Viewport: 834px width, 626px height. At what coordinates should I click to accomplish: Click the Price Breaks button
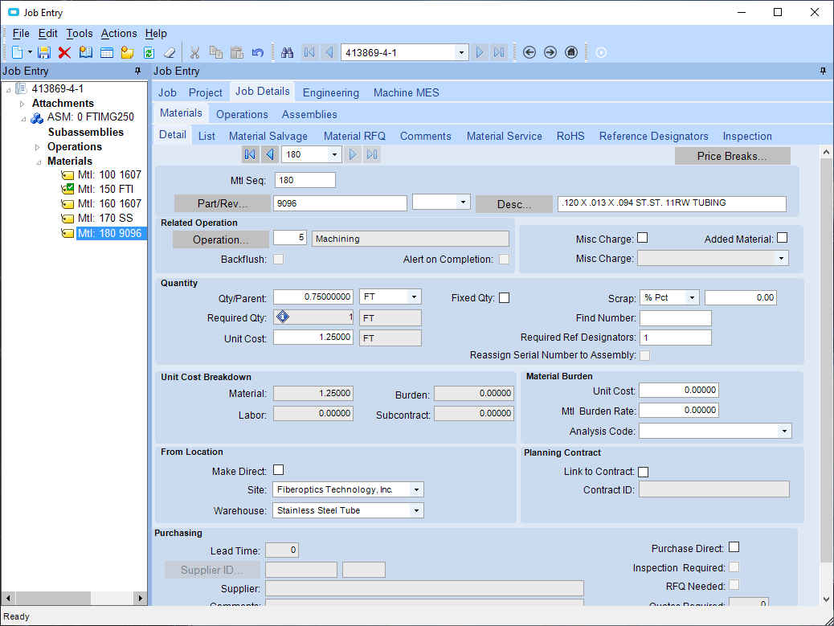(732, 156)
